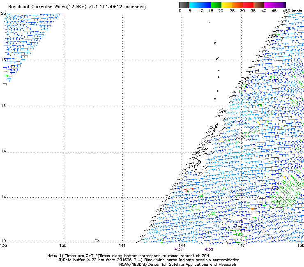
Task: Click the longitude label '138' on bottom axis
Action: point(63,246)
